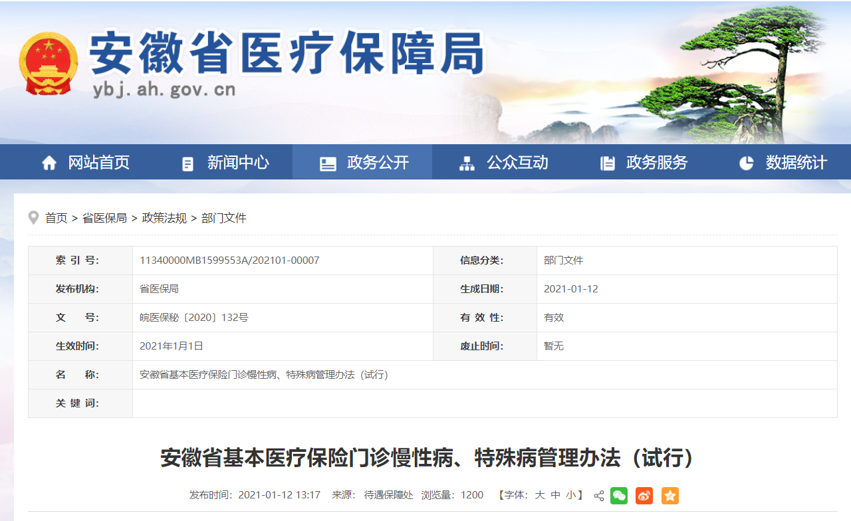Viewport: 851px width, 521px height.
Task: Click the 生成日期 label cell
Action: tap(485, 289)
